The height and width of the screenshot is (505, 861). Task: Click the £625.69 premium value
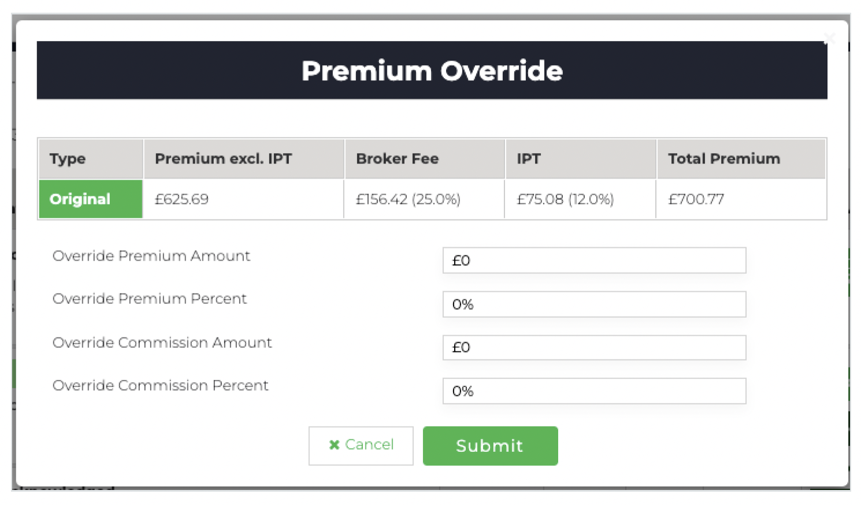click(181, 199)
